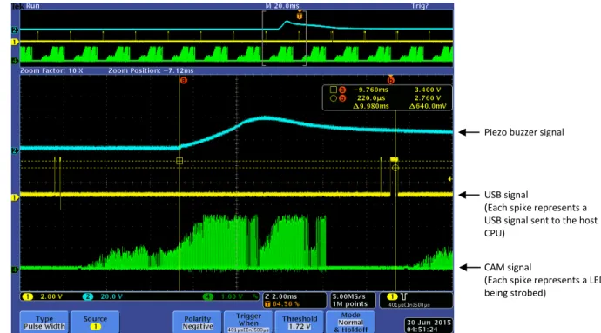The image size is (601, 333).
Task: Click the trigger pulse-width readout box
Action: 415,300
